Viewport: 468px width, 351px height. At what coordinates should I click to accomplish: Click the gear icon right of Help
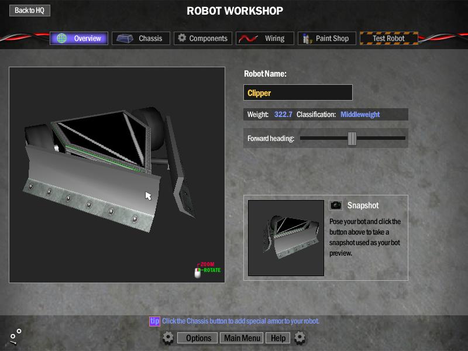tap(300, 338)
